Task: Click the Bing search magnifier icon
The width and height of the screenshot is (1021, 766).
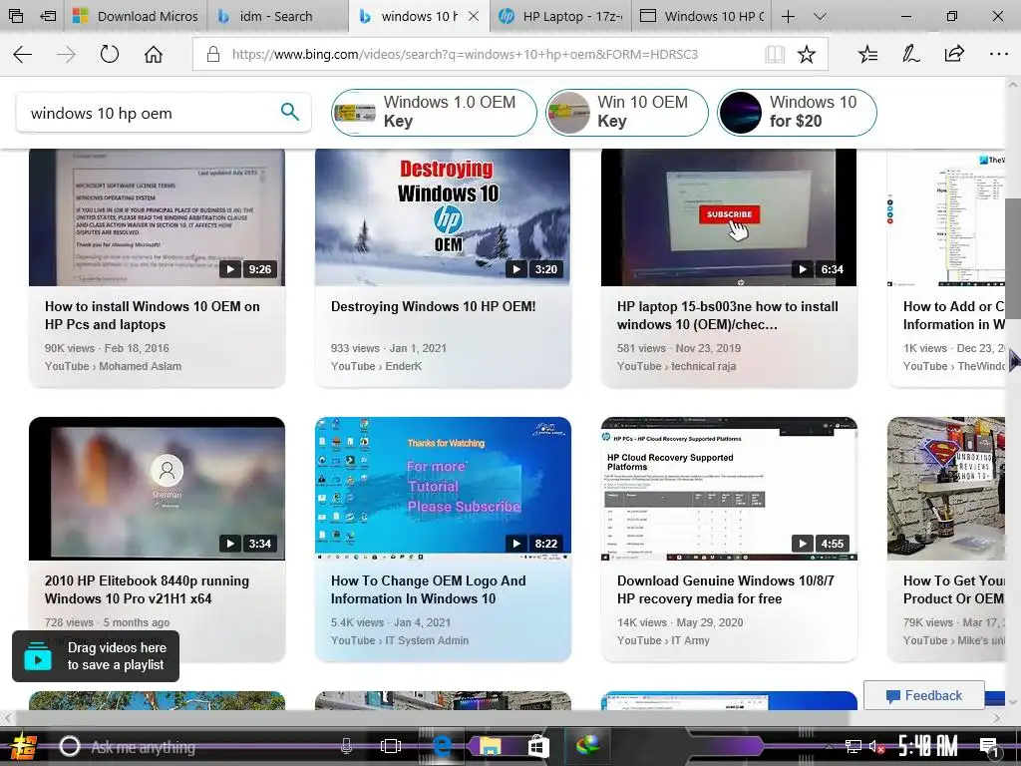Action: coord(290,112)
